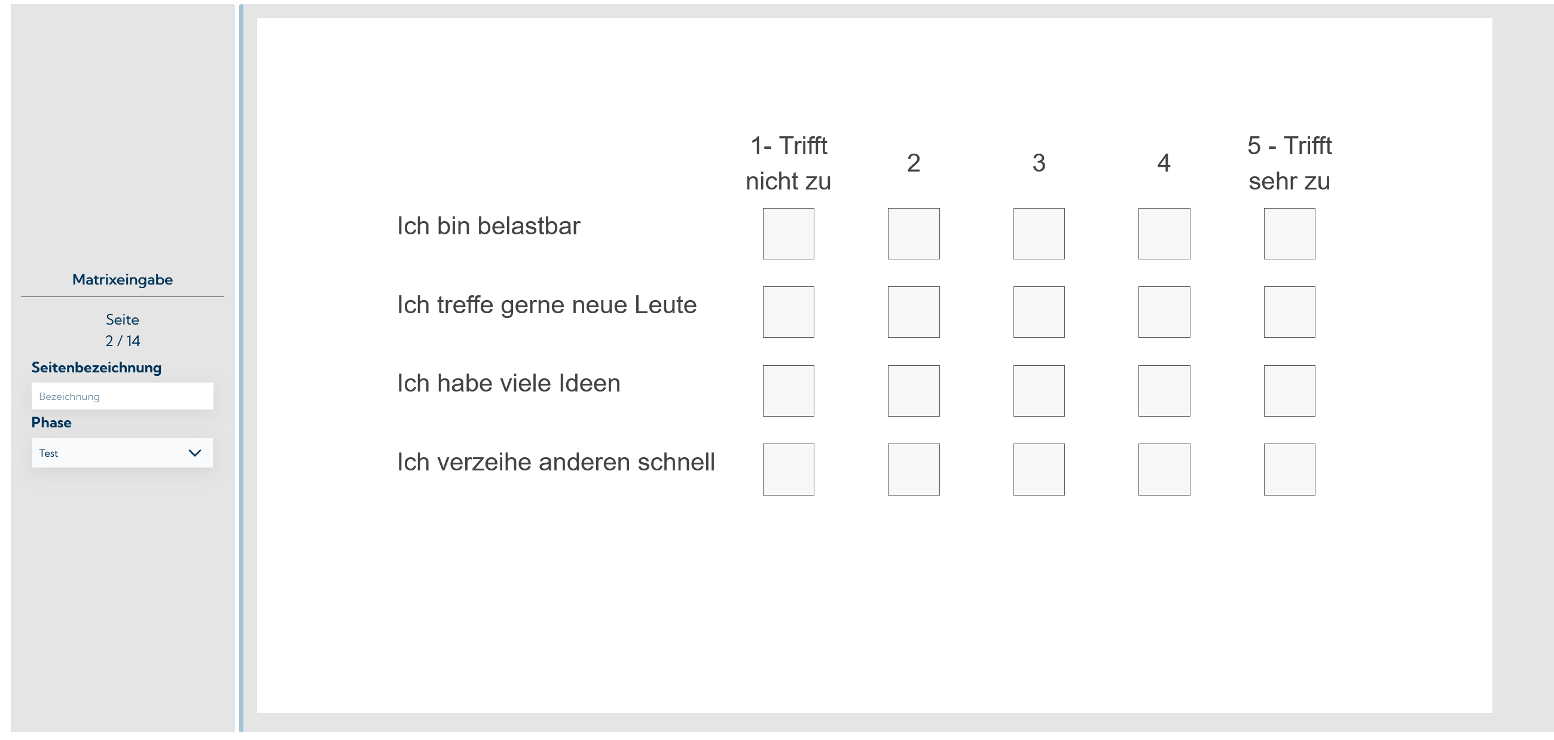Viewport: 1554px width, 740px height.
Task: Check '1- Trifft nicht zu' for 'Ich bin belastbar'
Action: tap(788, 234)
